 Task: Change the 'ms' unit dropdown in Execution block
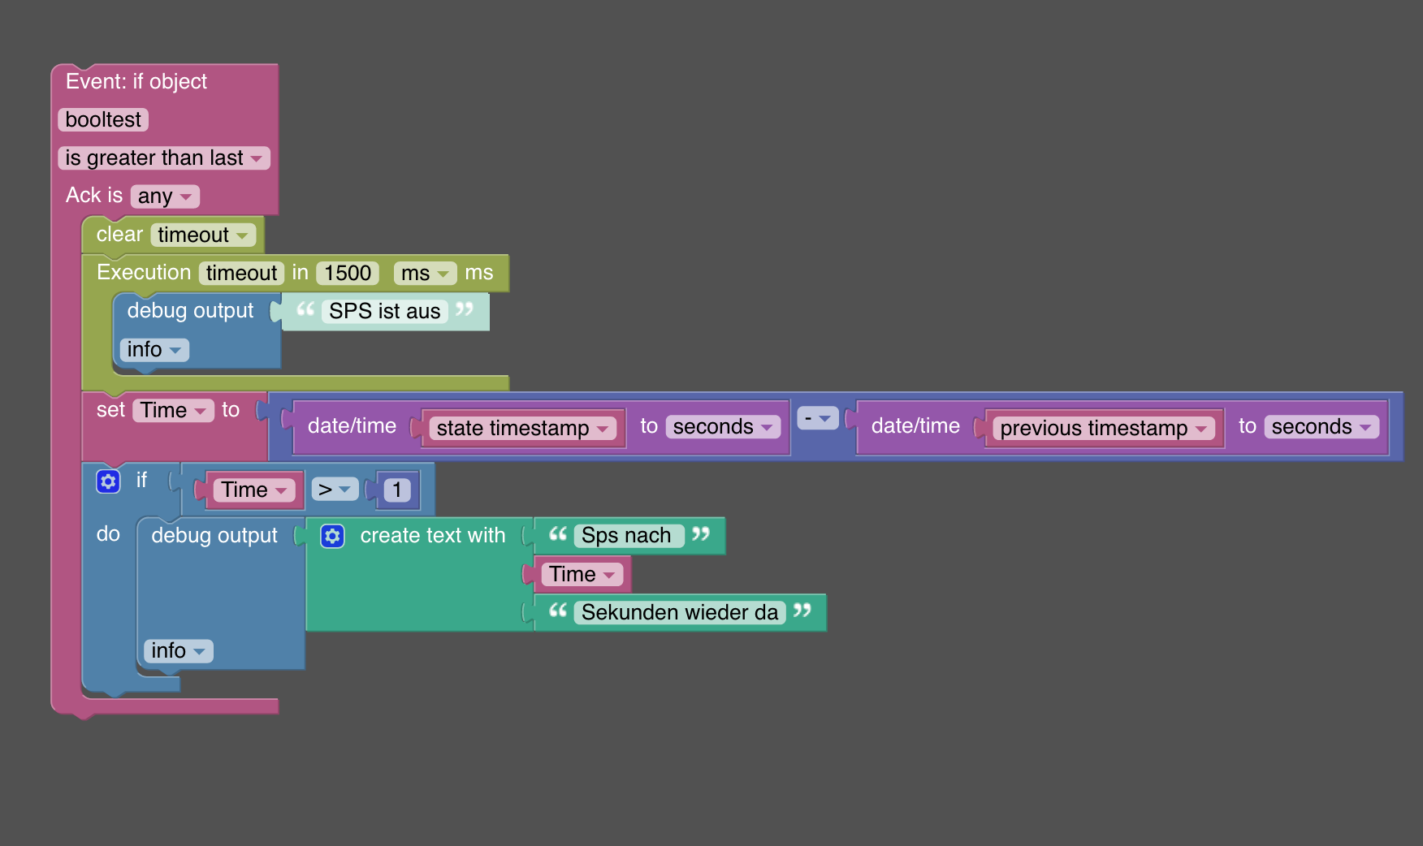[x=425, y=274]
